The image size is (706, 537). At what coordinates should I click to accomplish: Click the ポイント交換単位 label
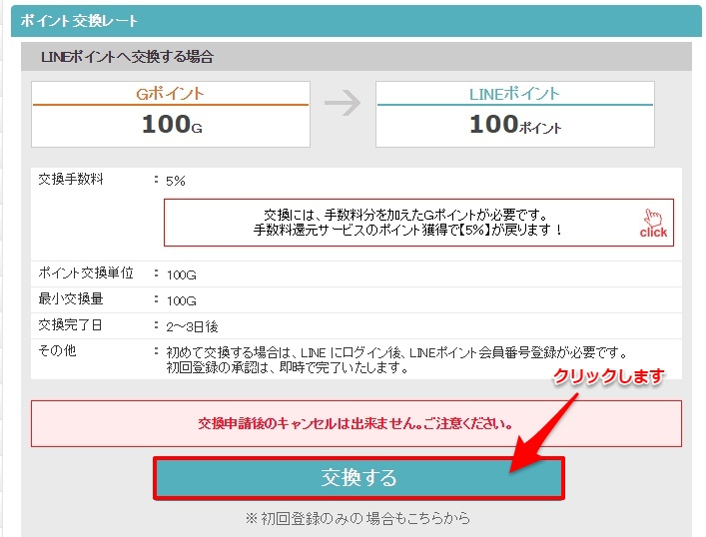pyautogui.click(x=86, y=272)
